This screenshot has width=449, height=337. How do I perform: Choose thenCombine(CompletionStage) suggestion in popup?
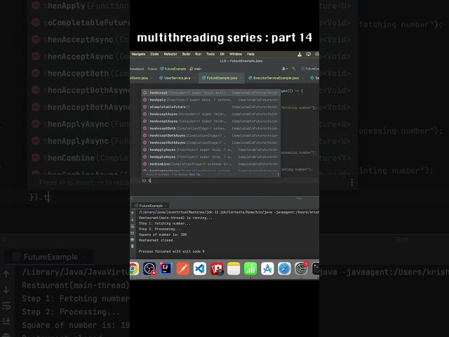[x=210, y=164]
